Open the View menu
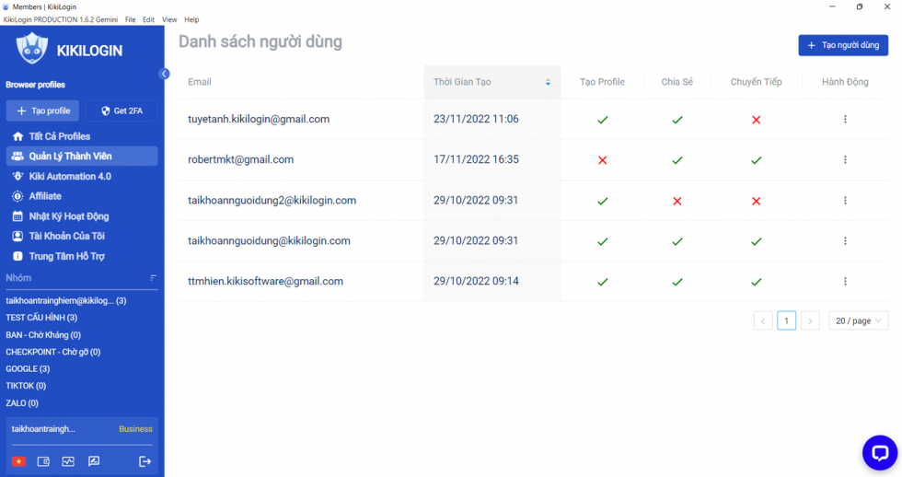The image size is (902, 477). (169, 19)
